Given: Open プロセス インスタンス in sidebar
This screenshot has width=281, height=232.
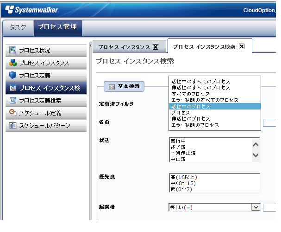Looking at the screenshot, I should (x=46, y=63).
